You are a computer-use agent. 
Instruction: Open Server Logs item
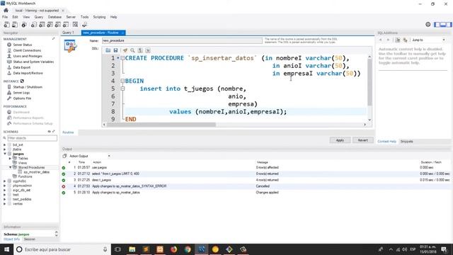pyautogui.click(x=21, y=93)
